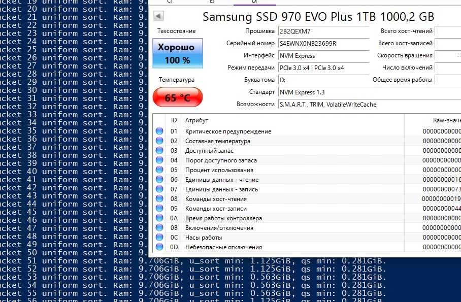This screenshot has height=302, width=461.
Task: Click the transfer mode field 'PCIe 3.0 x4'
Action: coord(323,68)
